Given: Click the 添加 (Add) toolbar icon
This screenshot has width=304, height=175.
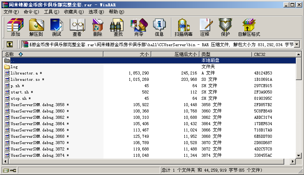Looking at the screenshot, I should tap(15, 28).
